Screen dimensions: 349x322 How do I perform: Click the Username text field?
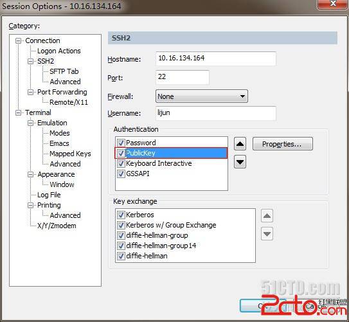216,113
